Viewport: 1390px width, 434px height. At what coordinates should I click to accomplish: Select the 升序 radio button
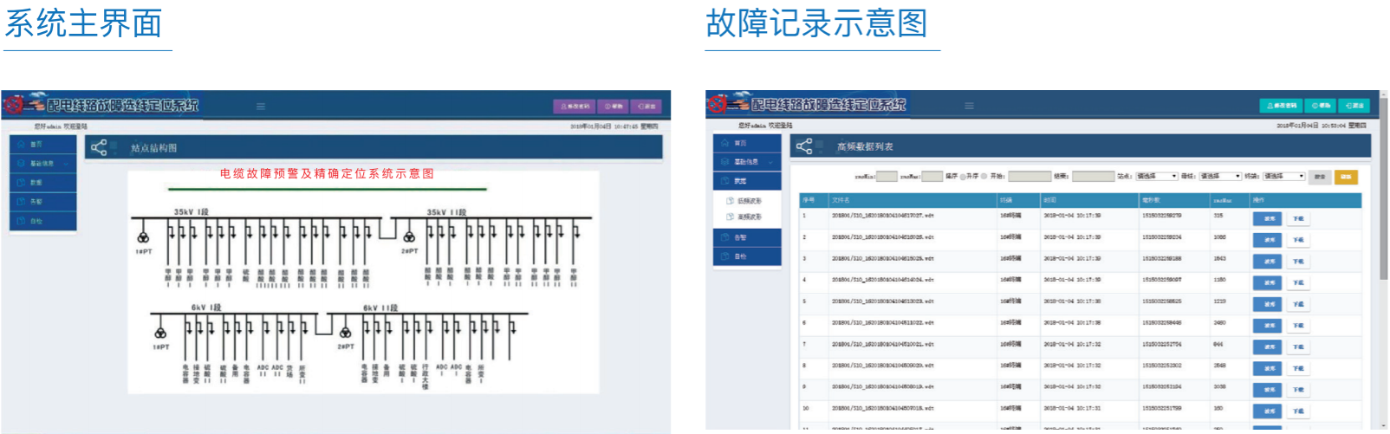tap(984, 177)
